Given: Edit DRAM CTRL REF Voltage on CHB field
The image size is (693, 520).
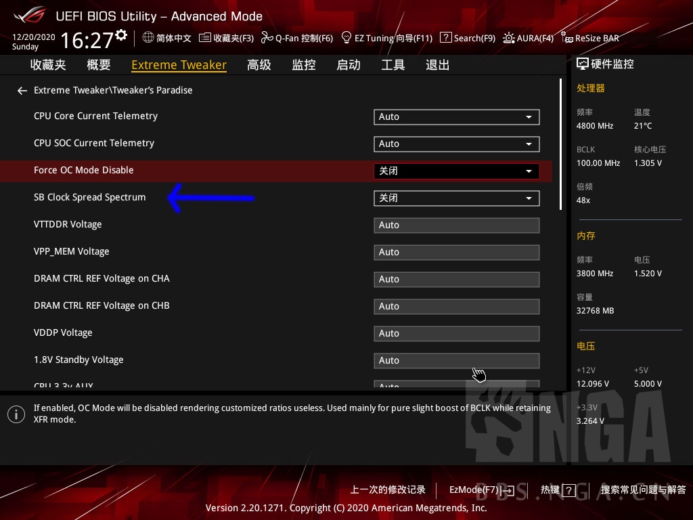Looking at the screenshot, I should tap(457, 307).
